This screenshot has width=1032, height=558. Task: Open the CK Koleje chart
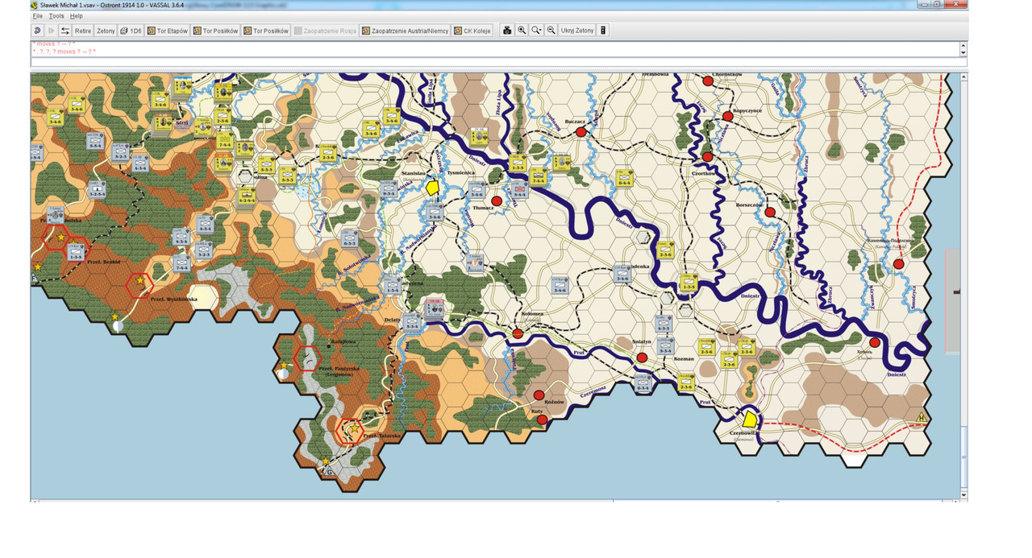(x=472, y=31)
